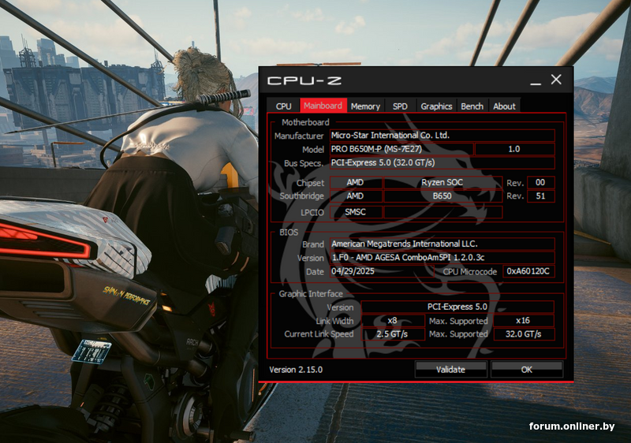This screenshot has height=443, width=631.
Task: Click the OK button
Action: pyautogui.click(x=527, y=370)
